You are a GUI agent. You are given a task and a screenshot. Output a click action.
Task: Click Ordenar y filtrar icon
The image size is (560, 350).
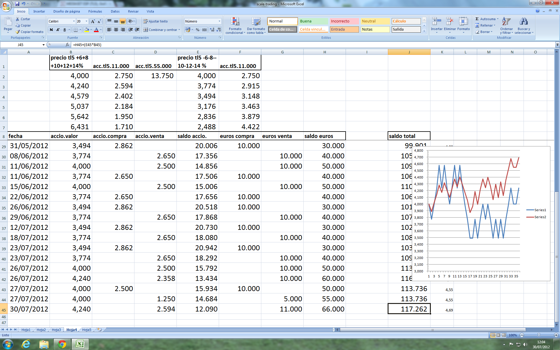pyautogui.click(x=506, y=22)
